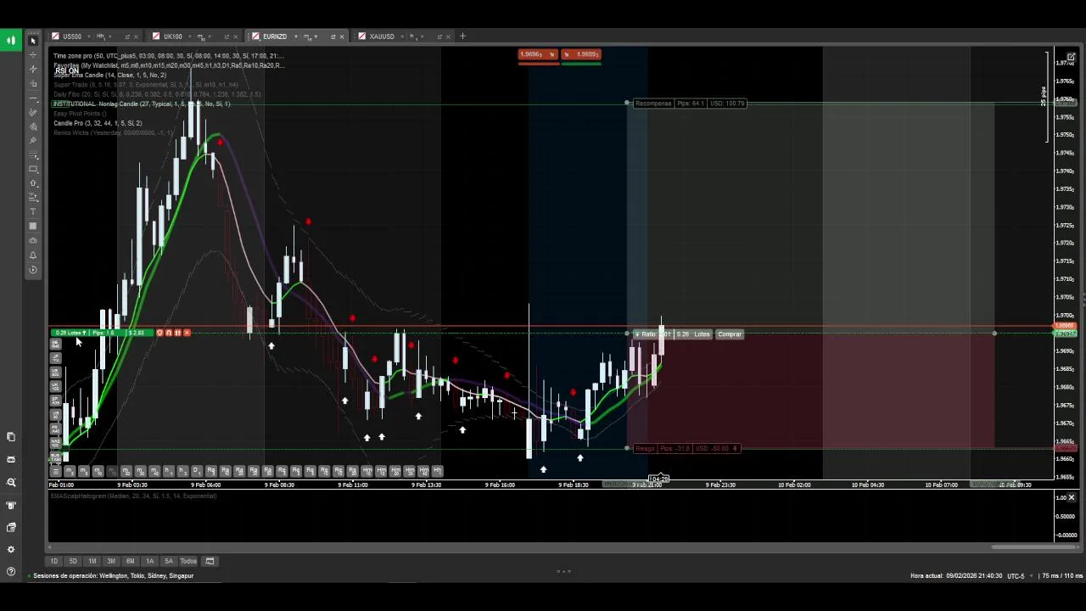The height and width of the screenshot is (611, 1086).
Task: Show all history with Todos button
Action: (188, 561)
